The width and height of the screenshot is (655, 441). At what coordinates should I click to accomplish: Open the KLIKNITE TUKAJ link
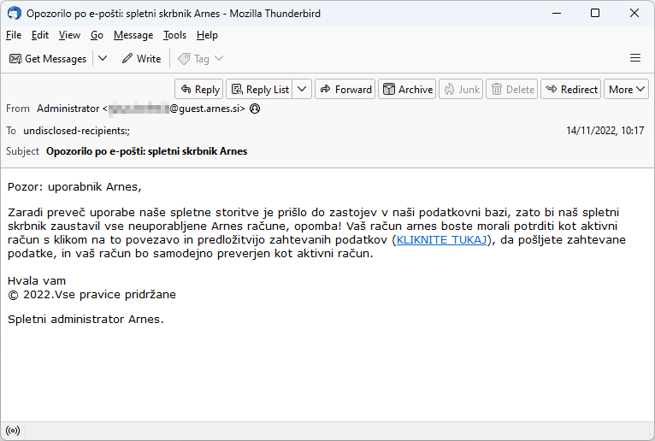442,239
